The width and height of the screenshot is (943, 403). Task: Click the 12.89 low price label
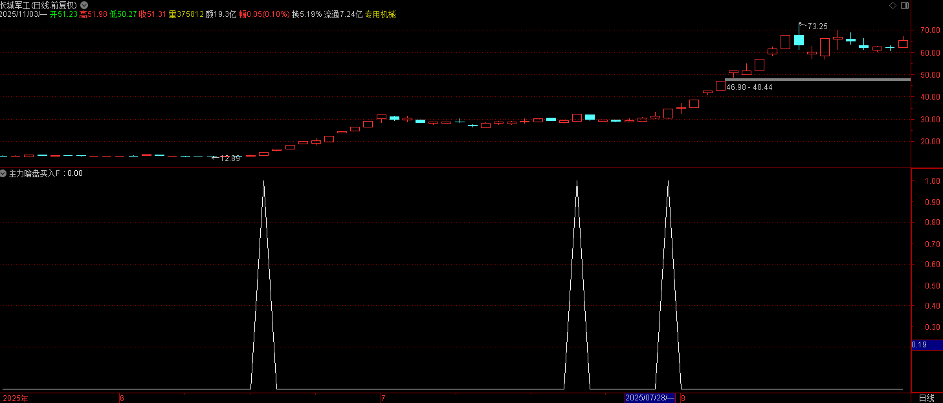[230, 158]
